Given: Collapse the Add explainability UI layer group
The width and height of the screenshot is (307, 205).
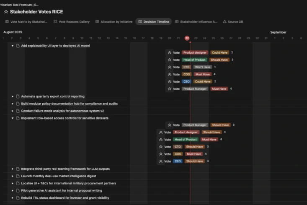Looking at the screenshot, I should pyautogui.click(x=13, y=46).
